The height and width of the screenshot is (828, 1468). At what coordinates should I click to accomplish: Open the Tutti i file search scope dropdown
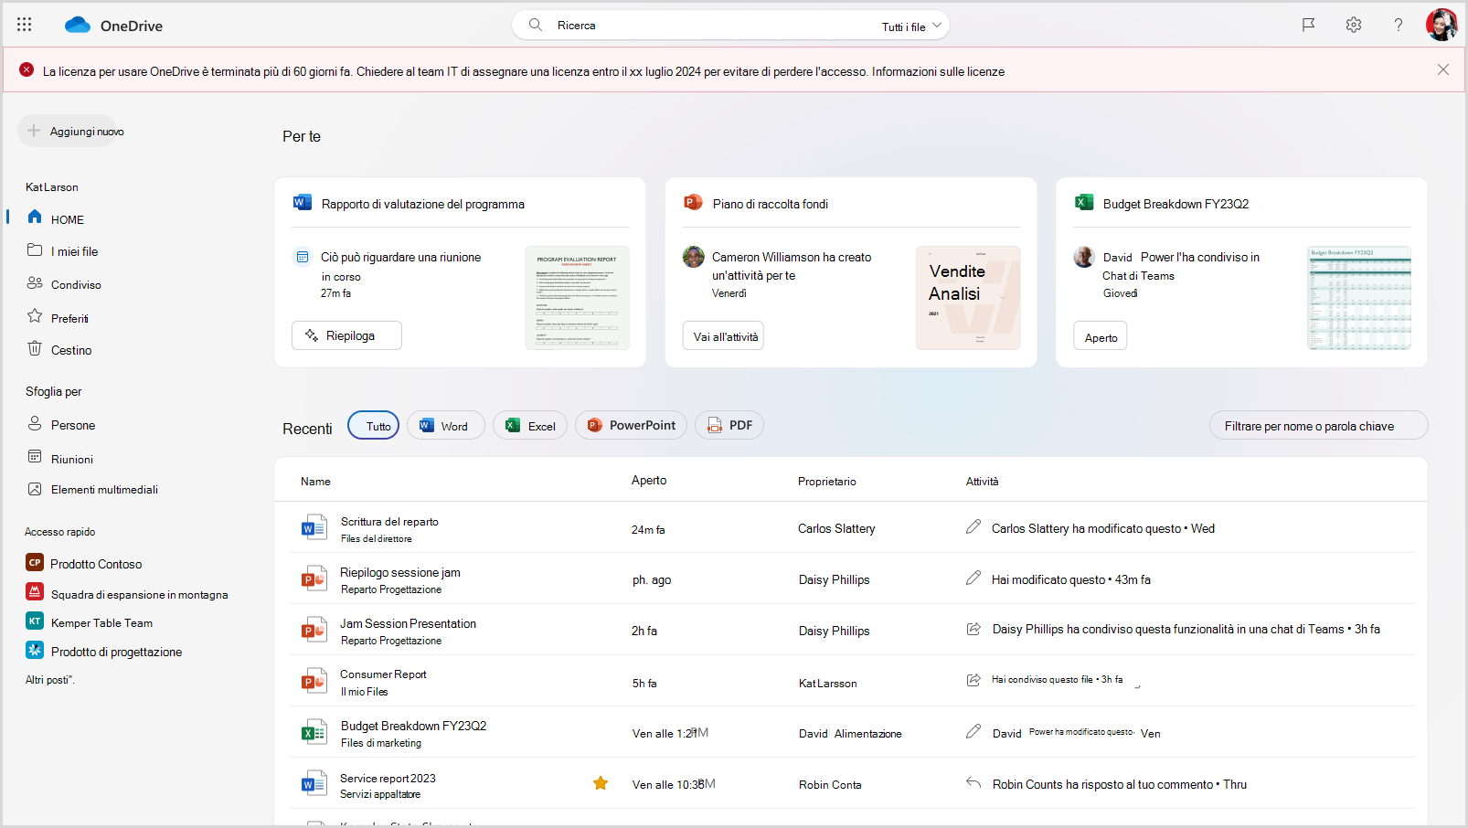pyautogui.click(x=911, y=27)
